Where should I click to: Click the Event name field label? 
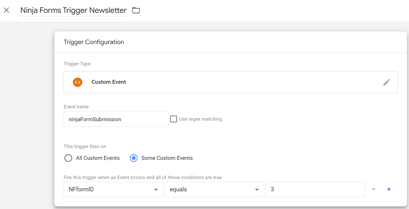tap(76, 107)
